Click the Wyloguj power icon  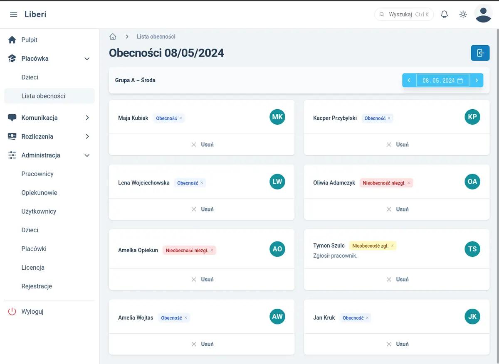[12, 312]
